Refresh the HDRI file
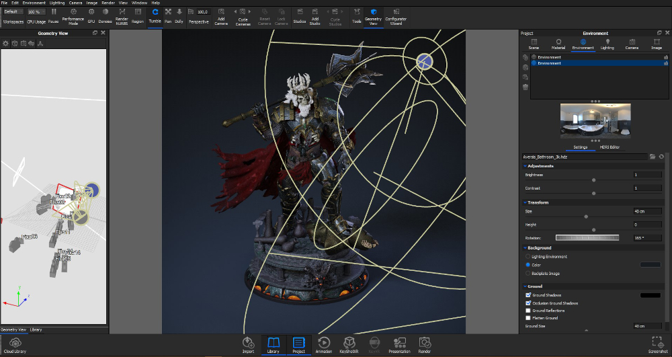Image resolution: width=672 pixels, height=357 pixels. click(x=661, y=157)
